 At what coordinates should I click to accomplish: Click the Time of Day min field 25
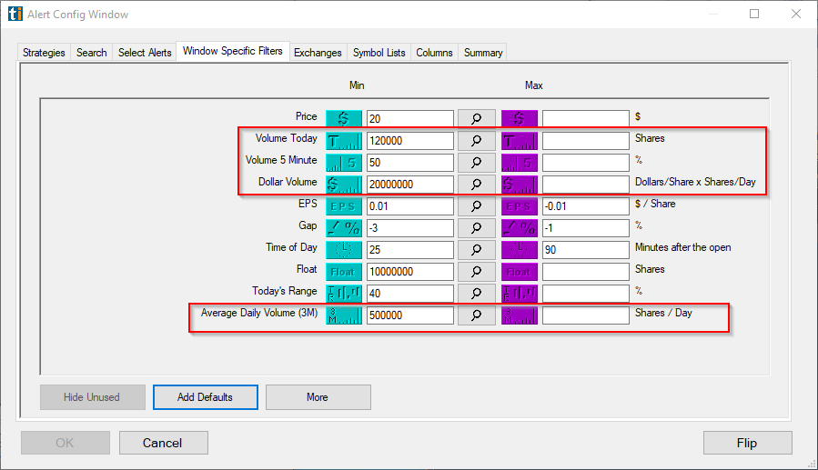tap(410, 250)
